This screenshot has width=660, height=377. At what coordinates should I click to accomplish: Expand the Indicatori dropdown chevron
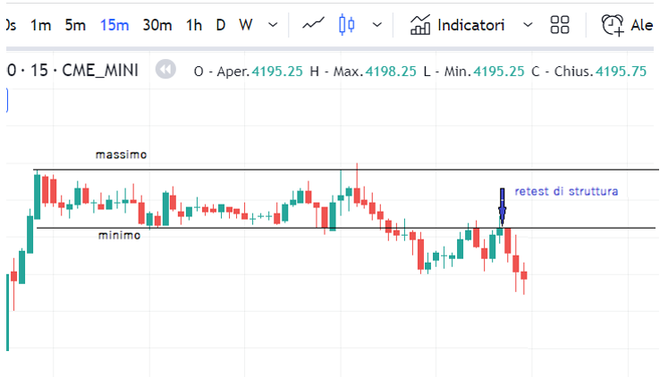coord(528,25)
